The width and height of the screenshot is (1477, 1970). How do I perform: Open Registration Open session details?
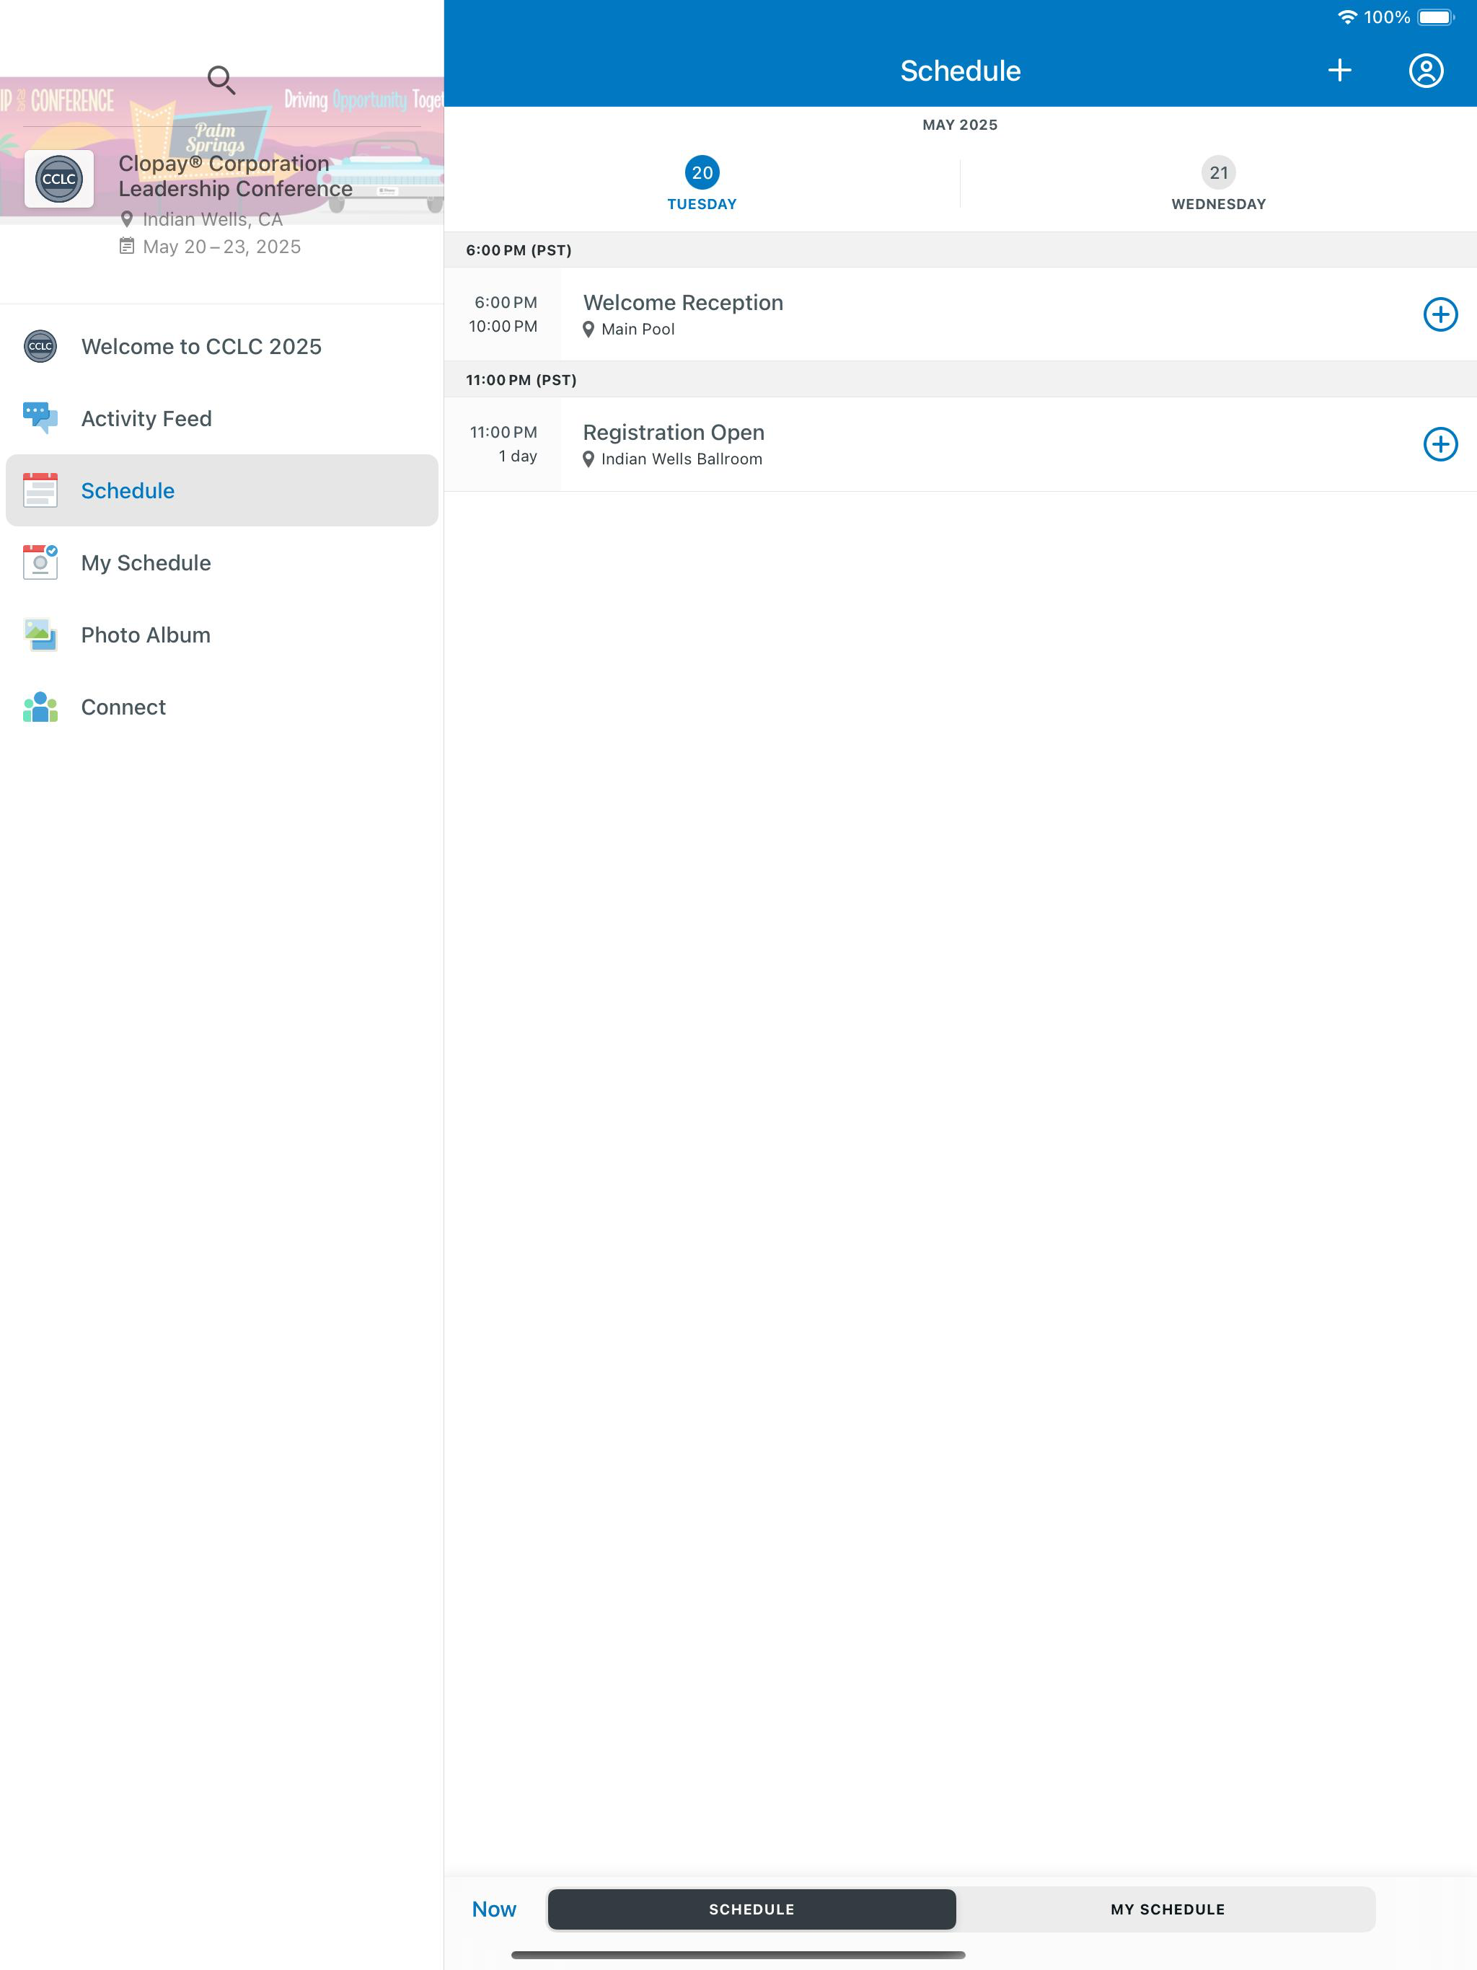pyautogui.click(x=961, y=444)
